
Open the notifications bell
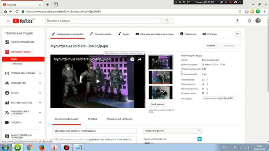point(249,21)
